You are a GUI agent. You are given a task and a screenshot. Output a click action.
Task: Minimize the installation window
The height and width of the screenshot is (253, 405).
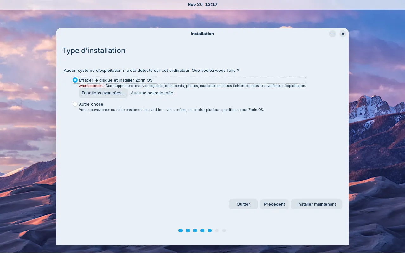pyautogui.click(x=332, y=34)
